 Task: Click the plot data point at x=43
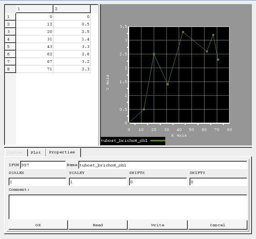183,32
